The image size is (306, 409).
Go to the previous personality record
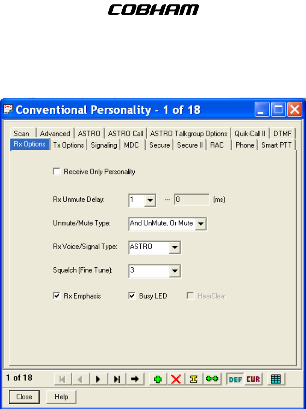[81, 379]
